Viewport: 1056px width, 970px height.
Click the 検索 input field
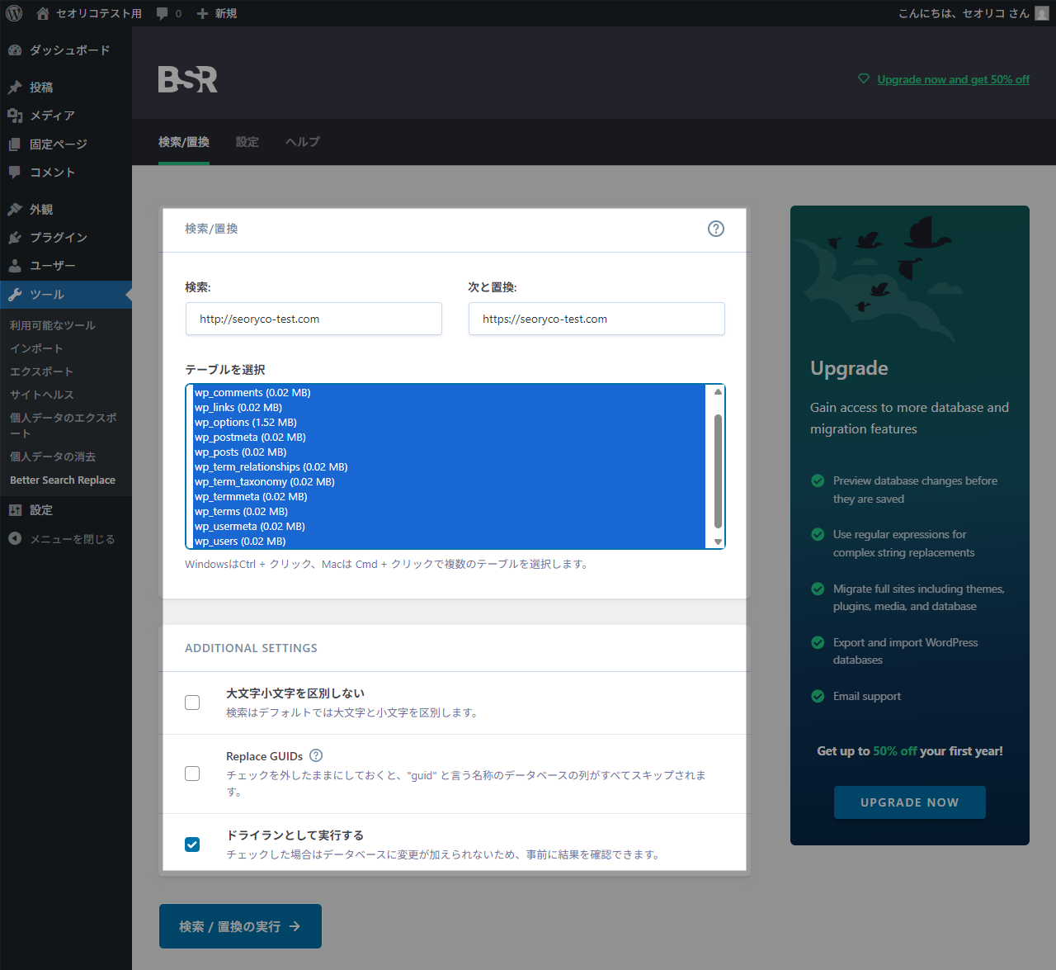point(313,319)
